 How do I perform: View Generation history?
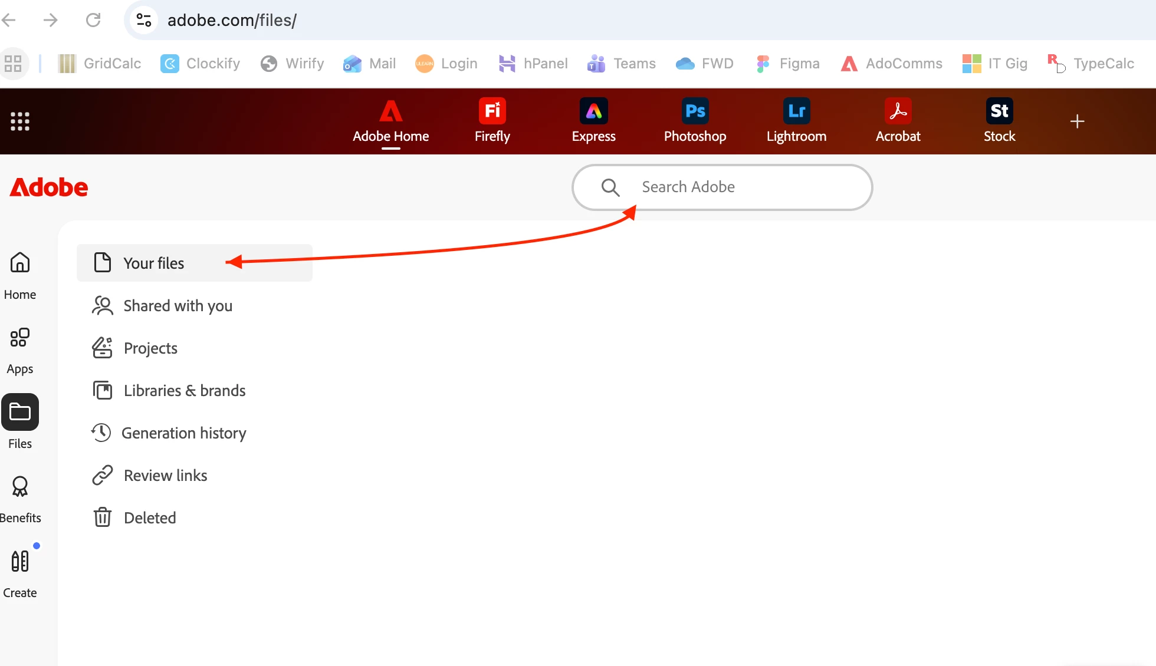point(183,433)
